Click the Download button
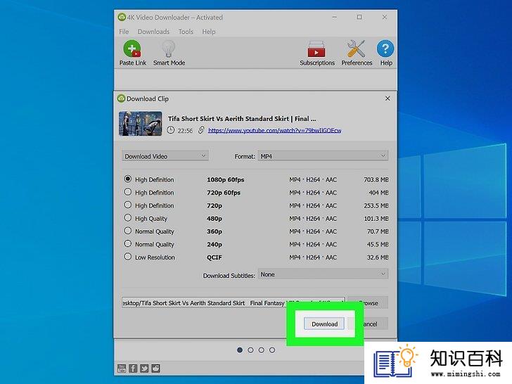Viewport: 512px width, 384px height. [324, 324]
